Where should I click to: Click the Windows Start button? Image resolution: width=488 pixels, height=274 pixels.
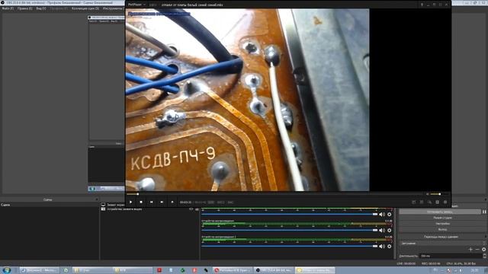7,270
